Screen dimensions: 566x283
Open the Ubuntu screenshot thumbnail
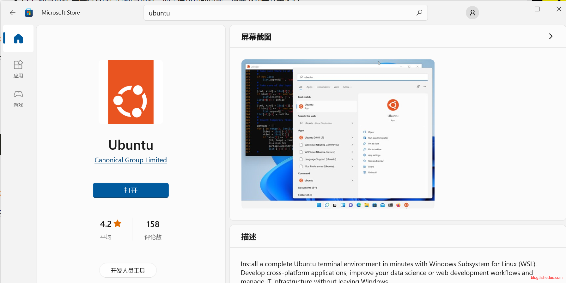click(x=338, y=134)
